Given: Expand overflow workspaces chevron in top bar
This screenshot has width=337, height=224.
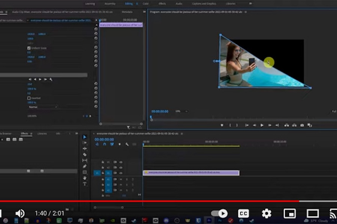Looking at the screenshot, I should (251, 4).
